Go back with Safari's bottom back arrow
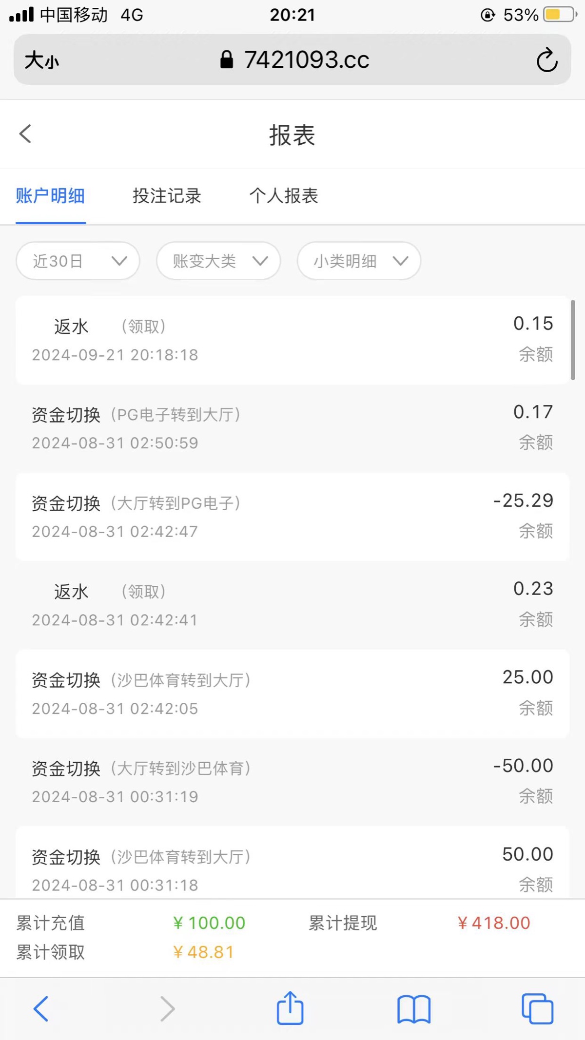This screenshot has height=1040, width=585. tap(41, 1008)
